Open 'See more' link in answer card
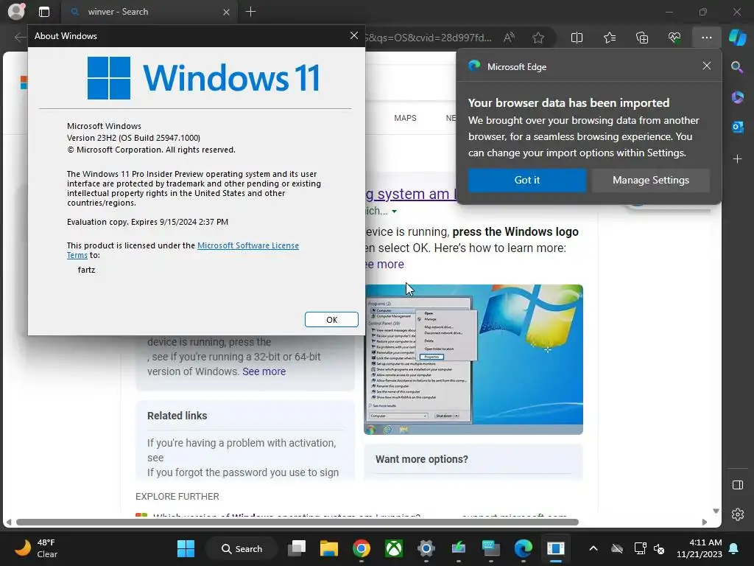Screen dimensions: 754x566 [x=264, y=371]
